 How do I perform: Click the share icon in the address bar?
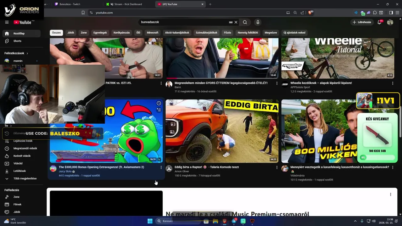coord(302,13)
